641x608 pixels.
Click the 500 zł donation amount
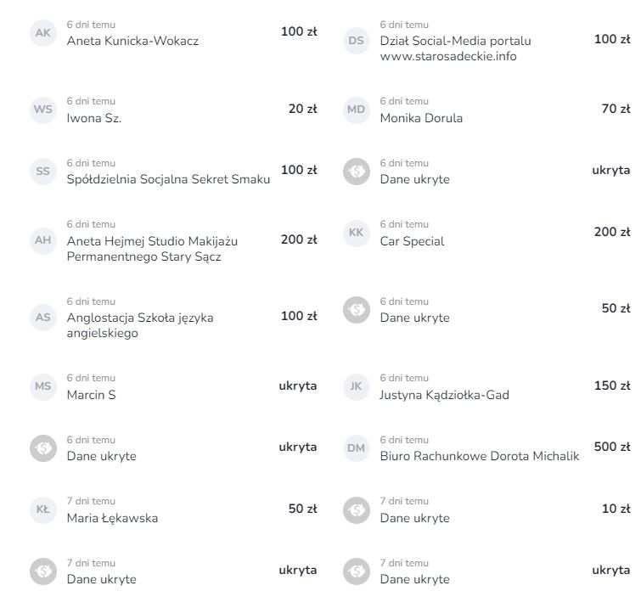point(611,448)
